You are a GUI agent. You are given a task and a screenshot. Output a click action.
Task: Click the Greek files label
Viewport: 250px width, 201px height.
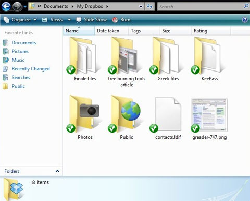tap(168, 79)
